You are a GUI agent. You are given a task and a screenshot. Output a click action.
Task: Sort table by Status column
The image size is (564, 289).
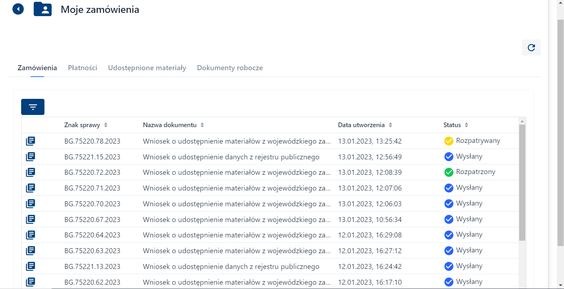pos(466,125)
